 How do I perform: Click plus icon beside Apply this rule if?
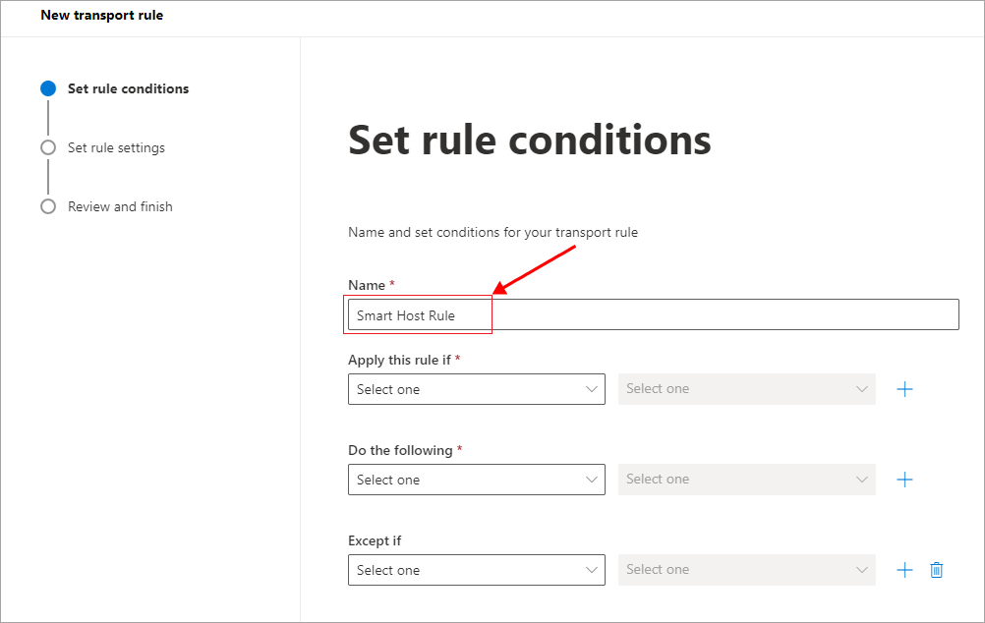click(x=904, y=389)
